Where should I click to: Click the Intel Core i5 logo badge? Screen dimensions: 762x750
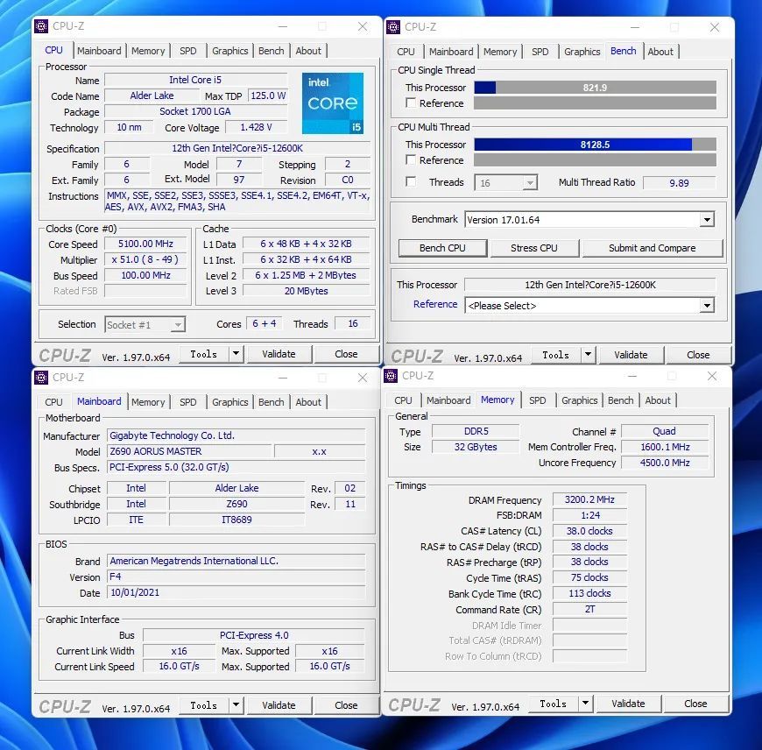tap(333, 103)
